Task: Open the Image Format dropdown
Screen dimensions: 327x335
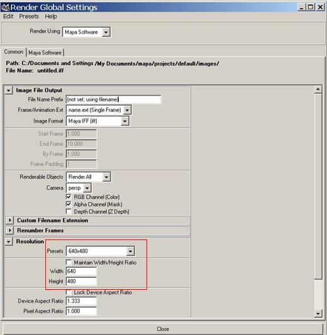Action: tap(97, 121)
